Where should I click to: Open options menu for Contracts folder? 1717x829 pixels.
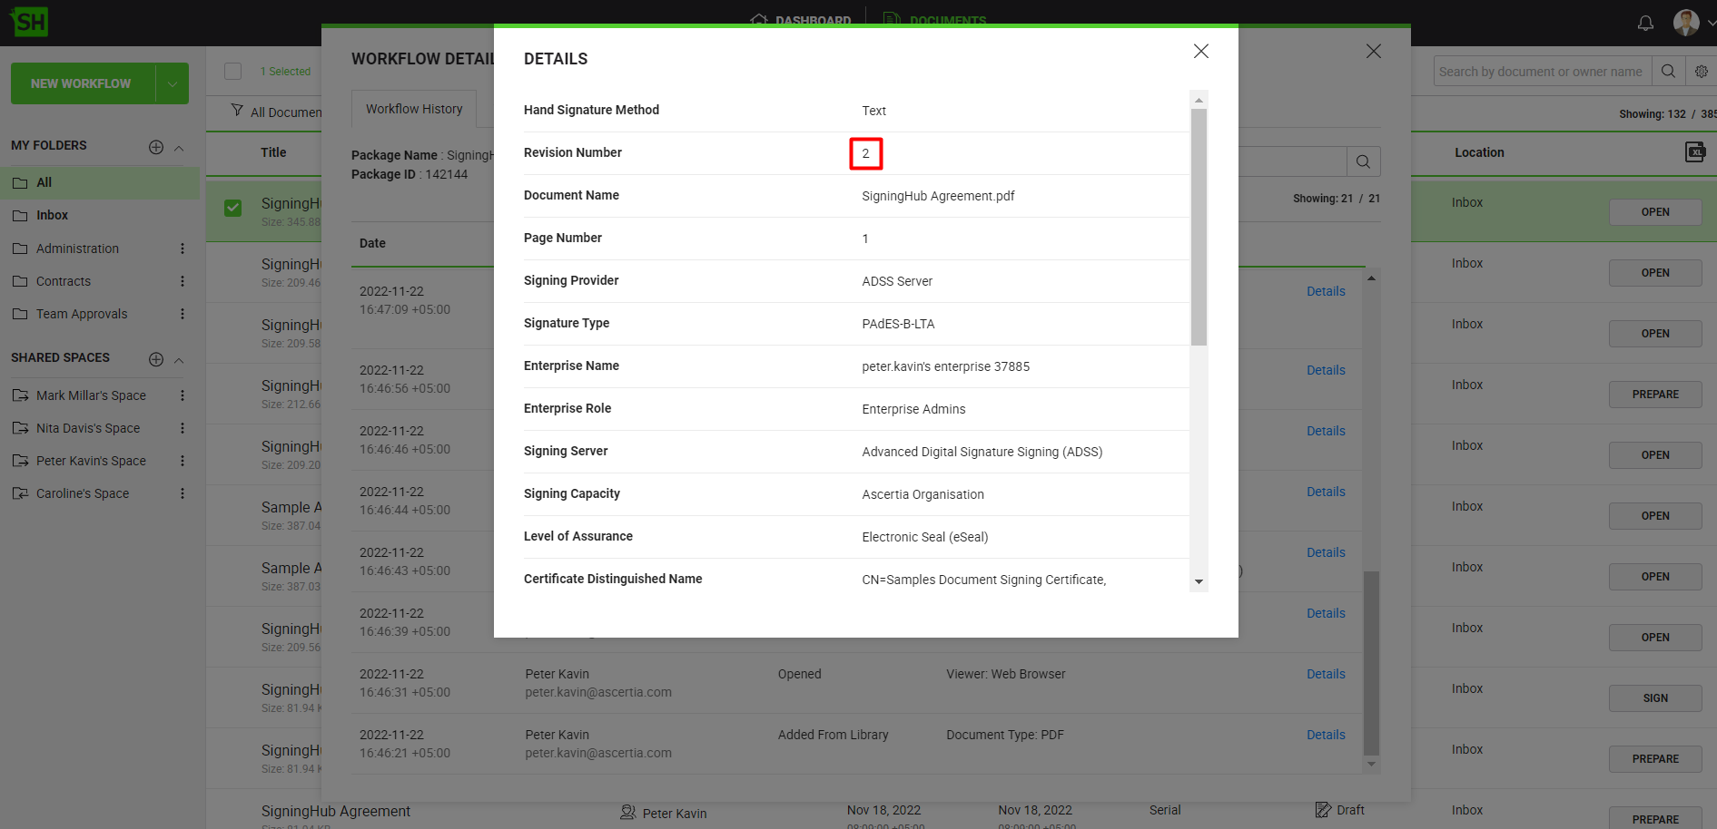tap(183, 281)
